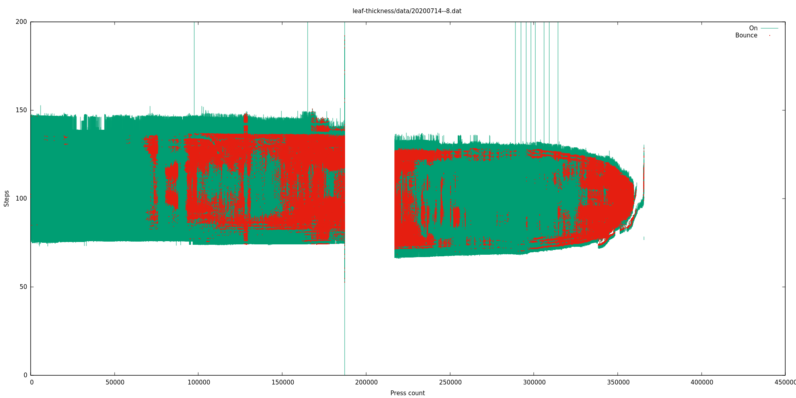Click the 100000 tick label on x-axis

[199, 382]
